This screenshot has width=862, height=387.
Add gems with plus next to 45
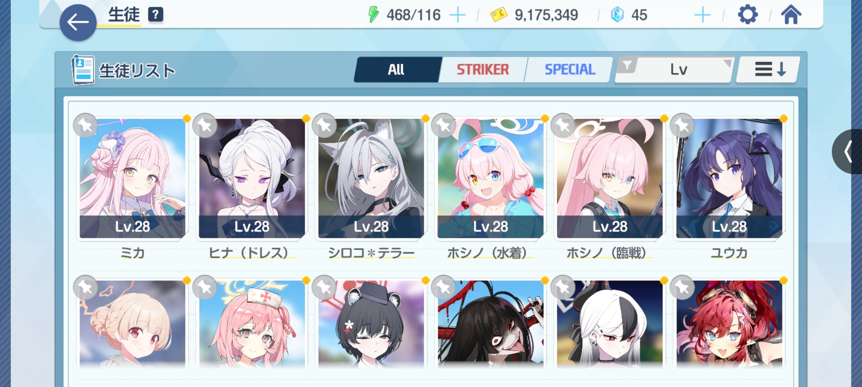pos(702,15)
